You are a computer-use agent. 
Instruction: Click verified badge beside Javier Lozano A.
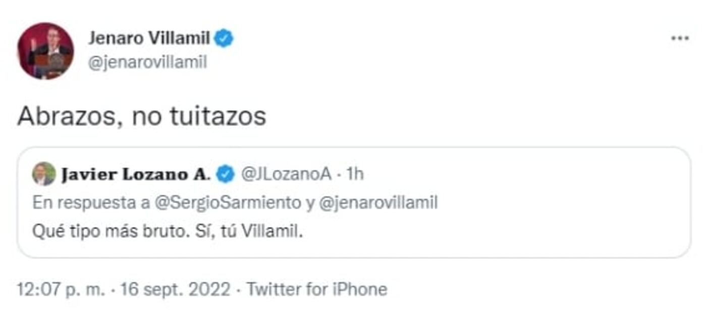coord(225,175)
